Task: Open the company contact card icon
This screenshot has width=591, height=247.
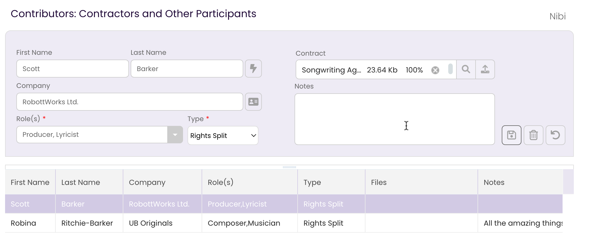Action: tap(253, 102)
